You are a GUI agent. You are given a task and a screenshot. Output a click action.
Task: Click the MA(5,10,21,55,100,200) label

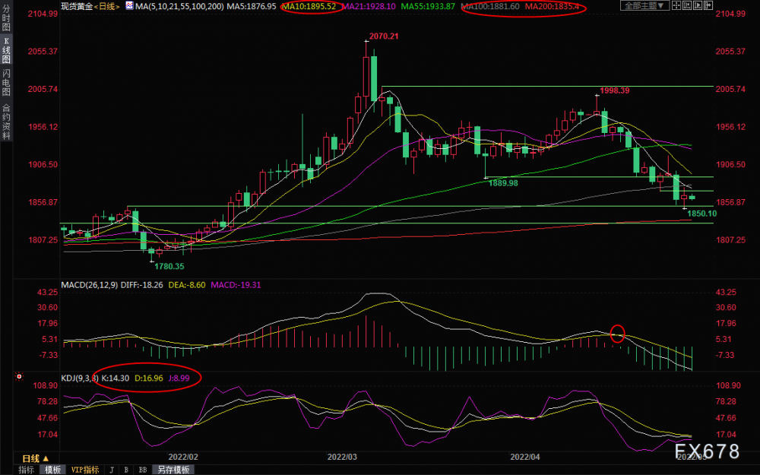(179, 6)
